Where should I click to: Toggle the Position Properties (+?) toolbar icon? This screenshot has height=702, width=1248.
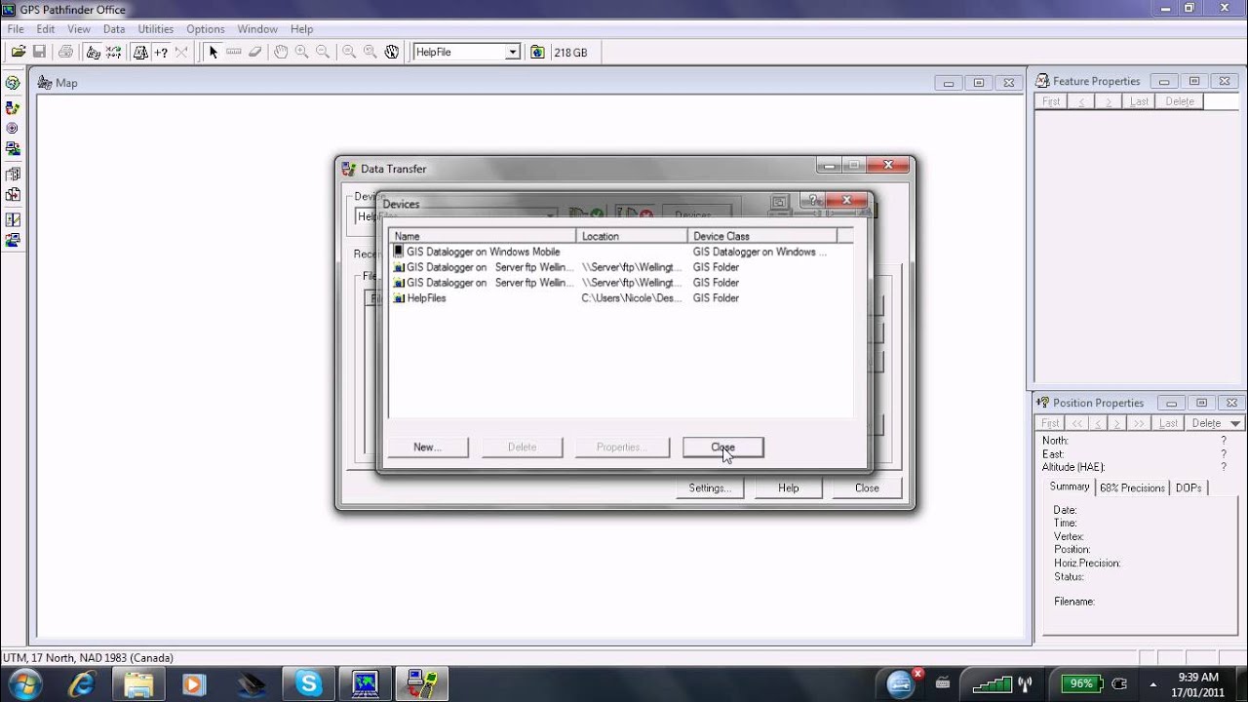click(161, 52)
